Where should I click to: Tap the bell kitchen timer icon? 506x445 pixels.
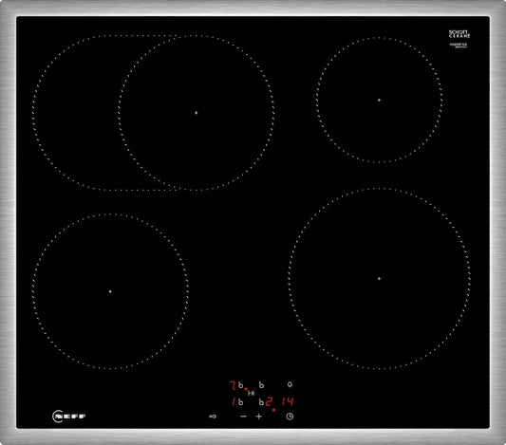click(290, 384)
